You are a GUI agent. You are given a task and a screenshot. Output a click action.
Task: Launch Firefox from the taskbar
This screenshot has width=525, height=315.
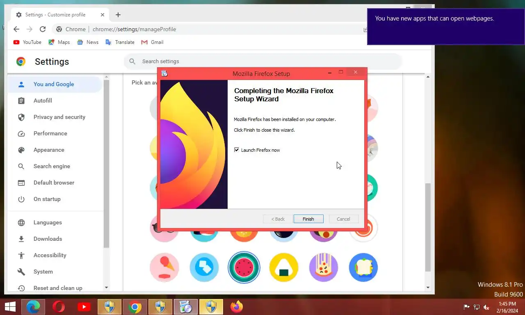pos(237,307)
